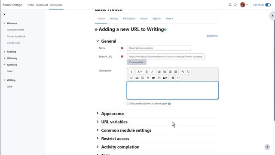Image resolution: width=275 pixels, height=155 pixels.
Task: Insert a media file into the description
Action: tap(142, 78)
